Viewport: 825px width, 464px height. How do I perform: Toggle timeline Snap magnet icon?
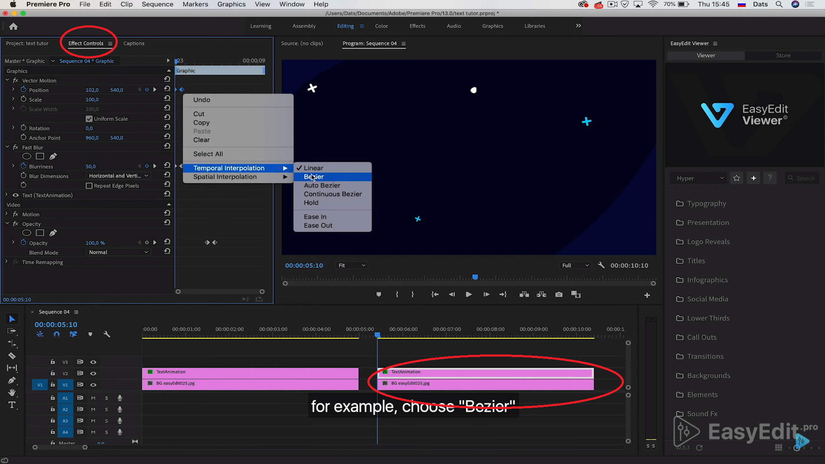(56, 334)
